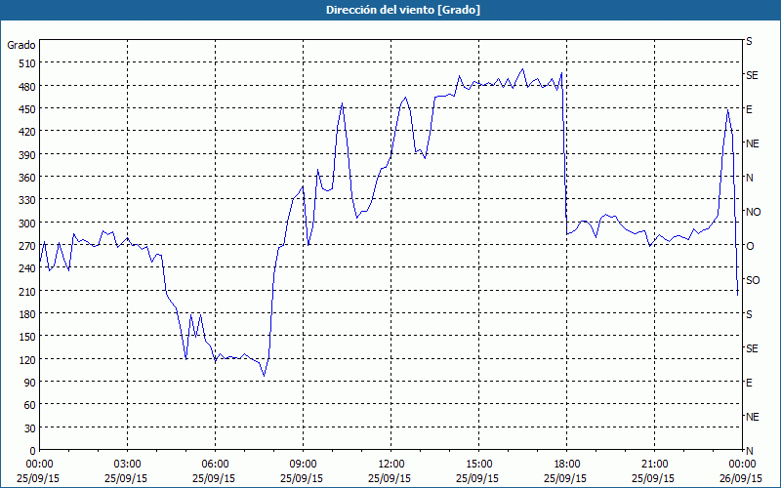Click the 'SE' compass label between the 120 and 150 levels

point(752,348)
